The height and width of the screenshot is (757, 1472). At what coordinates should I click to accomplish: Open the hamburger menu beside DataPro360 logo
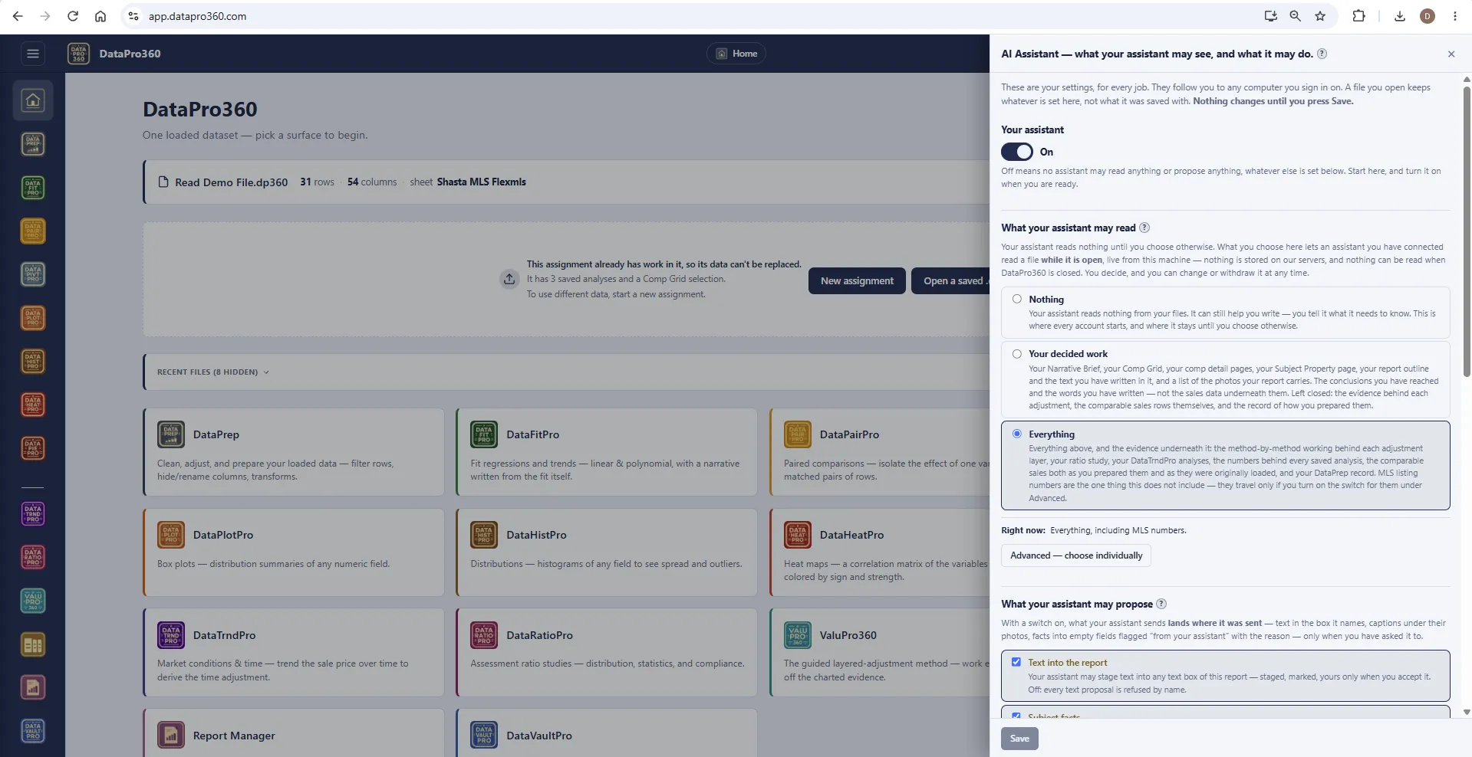pyautogui.click(x=32, y=54)
